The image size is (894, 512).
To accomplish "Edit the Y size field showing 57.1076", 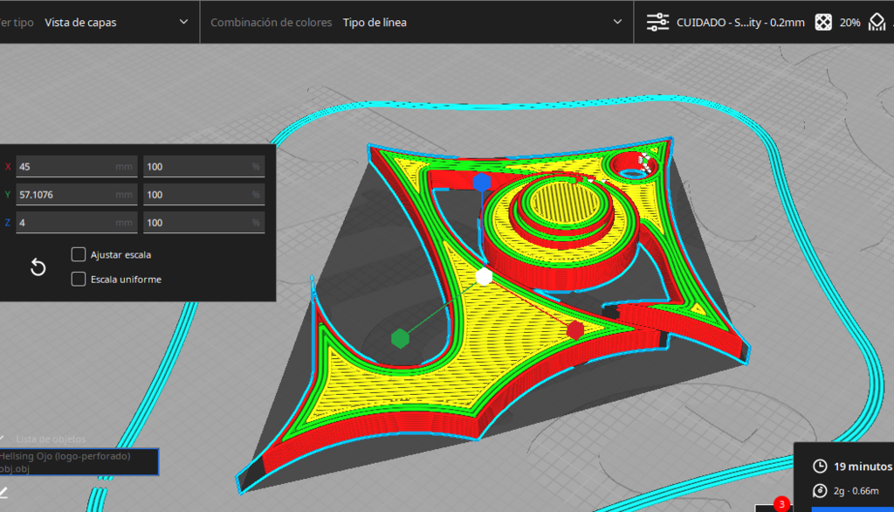I will (77, 195).
